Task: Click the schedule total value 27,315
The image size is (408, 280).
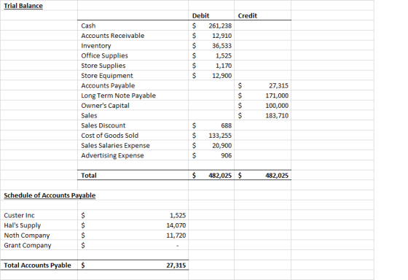Action: (x=176, y=265)
